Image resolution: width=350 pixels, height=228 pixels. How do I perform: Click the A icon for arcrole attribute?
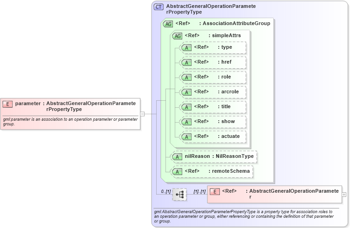click(186, 92)
